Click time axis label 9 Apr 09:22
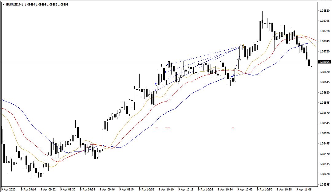 (x=48, y=190)
